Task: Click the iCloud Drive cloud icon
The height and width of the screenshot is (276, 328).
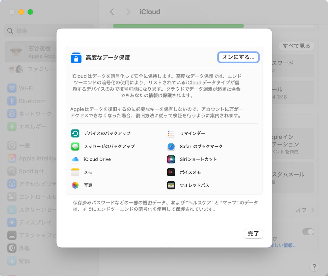Action: coord(75,159)
